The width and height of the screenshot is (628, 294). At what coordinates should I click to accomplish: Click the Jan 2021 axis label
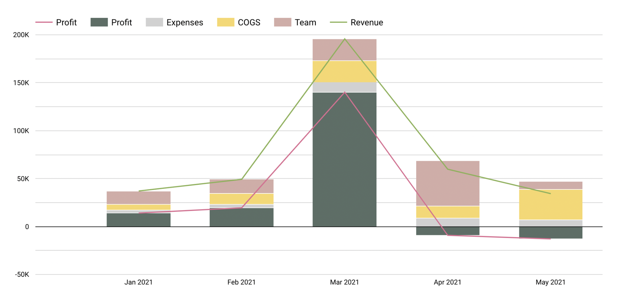139,282
